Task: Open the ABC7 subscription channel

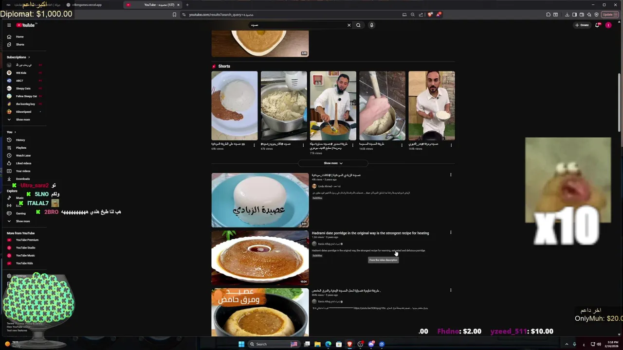Action: [19, 81]
